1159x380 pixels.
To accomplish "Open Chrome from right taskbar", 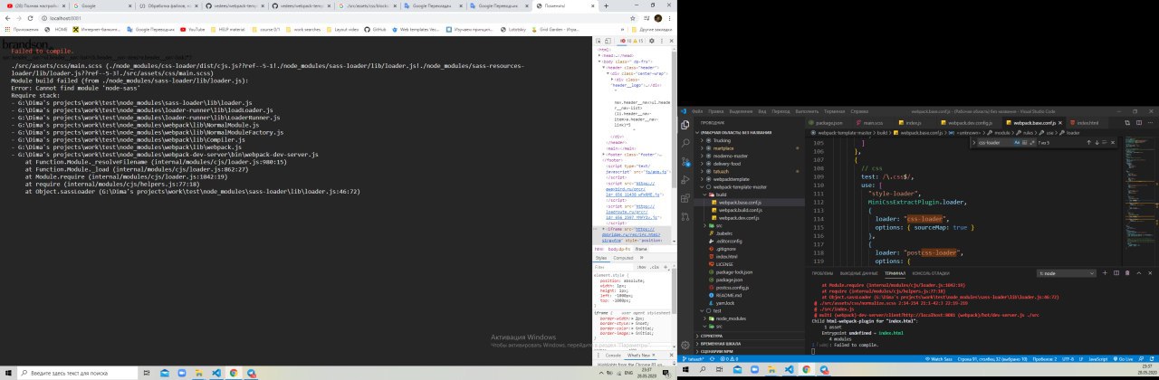I will click(x=806, y=370).
